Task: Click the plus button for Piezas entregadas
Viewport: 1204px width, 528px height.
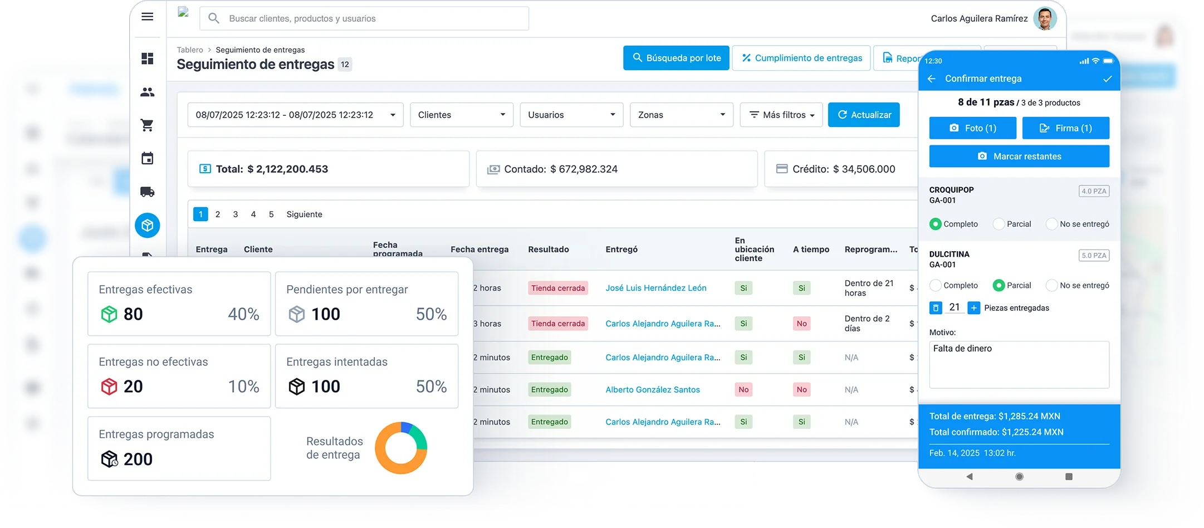Action: coord(973,308)
